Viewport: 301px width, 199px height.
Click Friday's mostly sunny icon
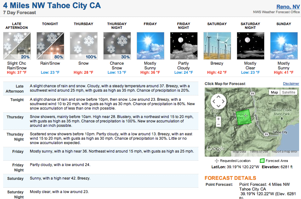tap(150, 46)
